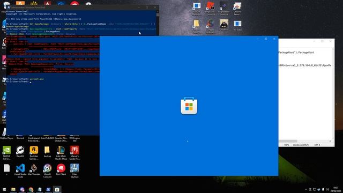The image size is (343, 193).
Task: Click the Microsoft Store taskbar button
Action: coord(57,189)
